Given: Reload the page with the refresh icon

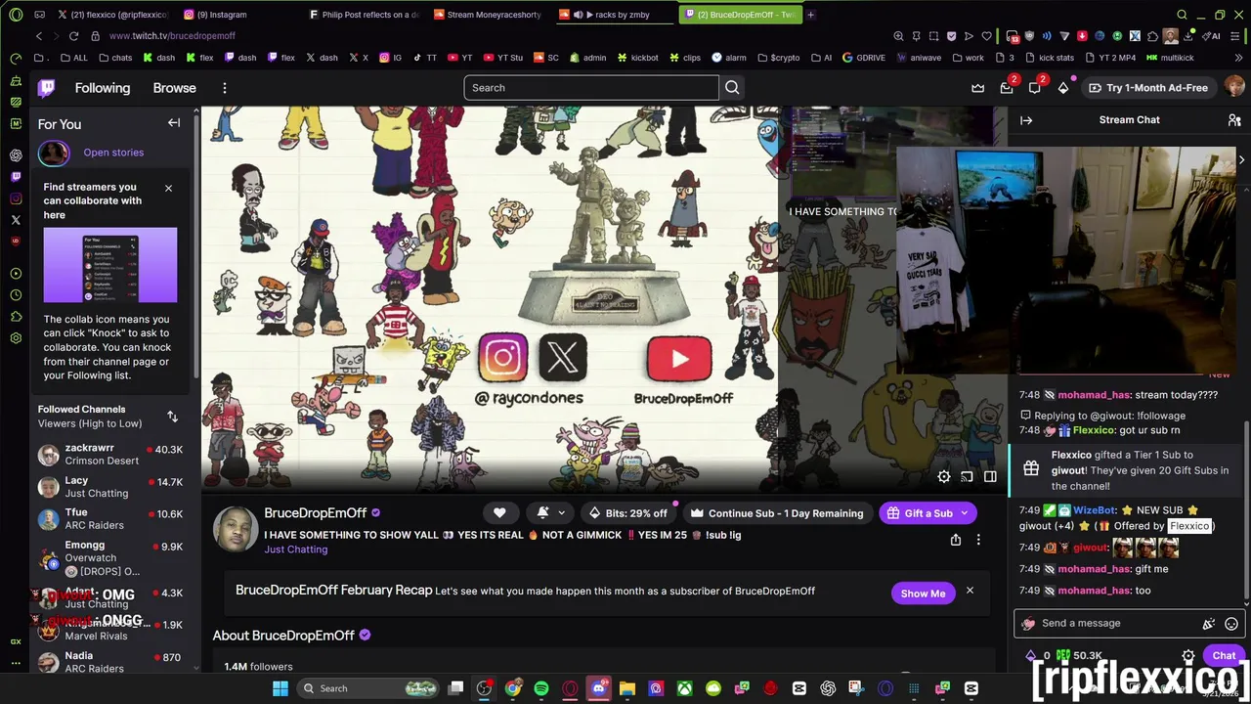Looking at the screenshot, I should pyautogui.click(x=73, y=36).
